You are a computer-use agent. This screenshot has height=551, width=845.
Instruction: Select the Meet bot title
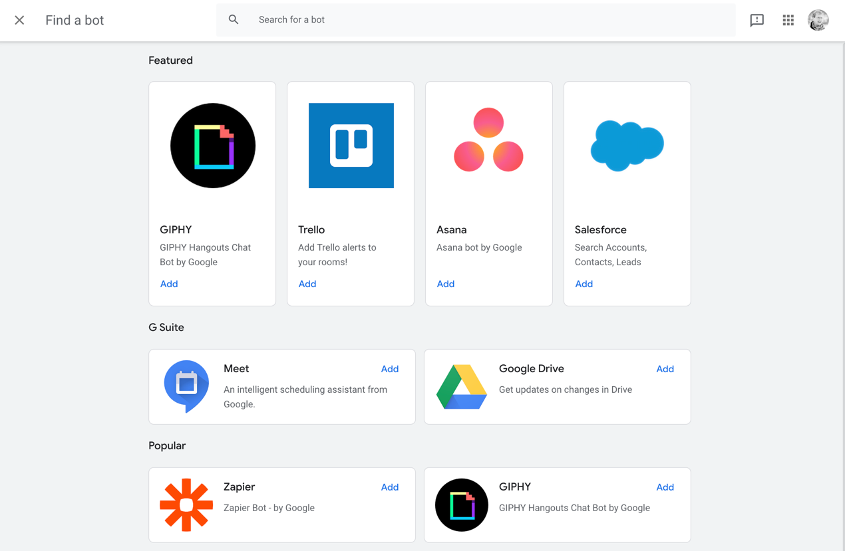236,369
